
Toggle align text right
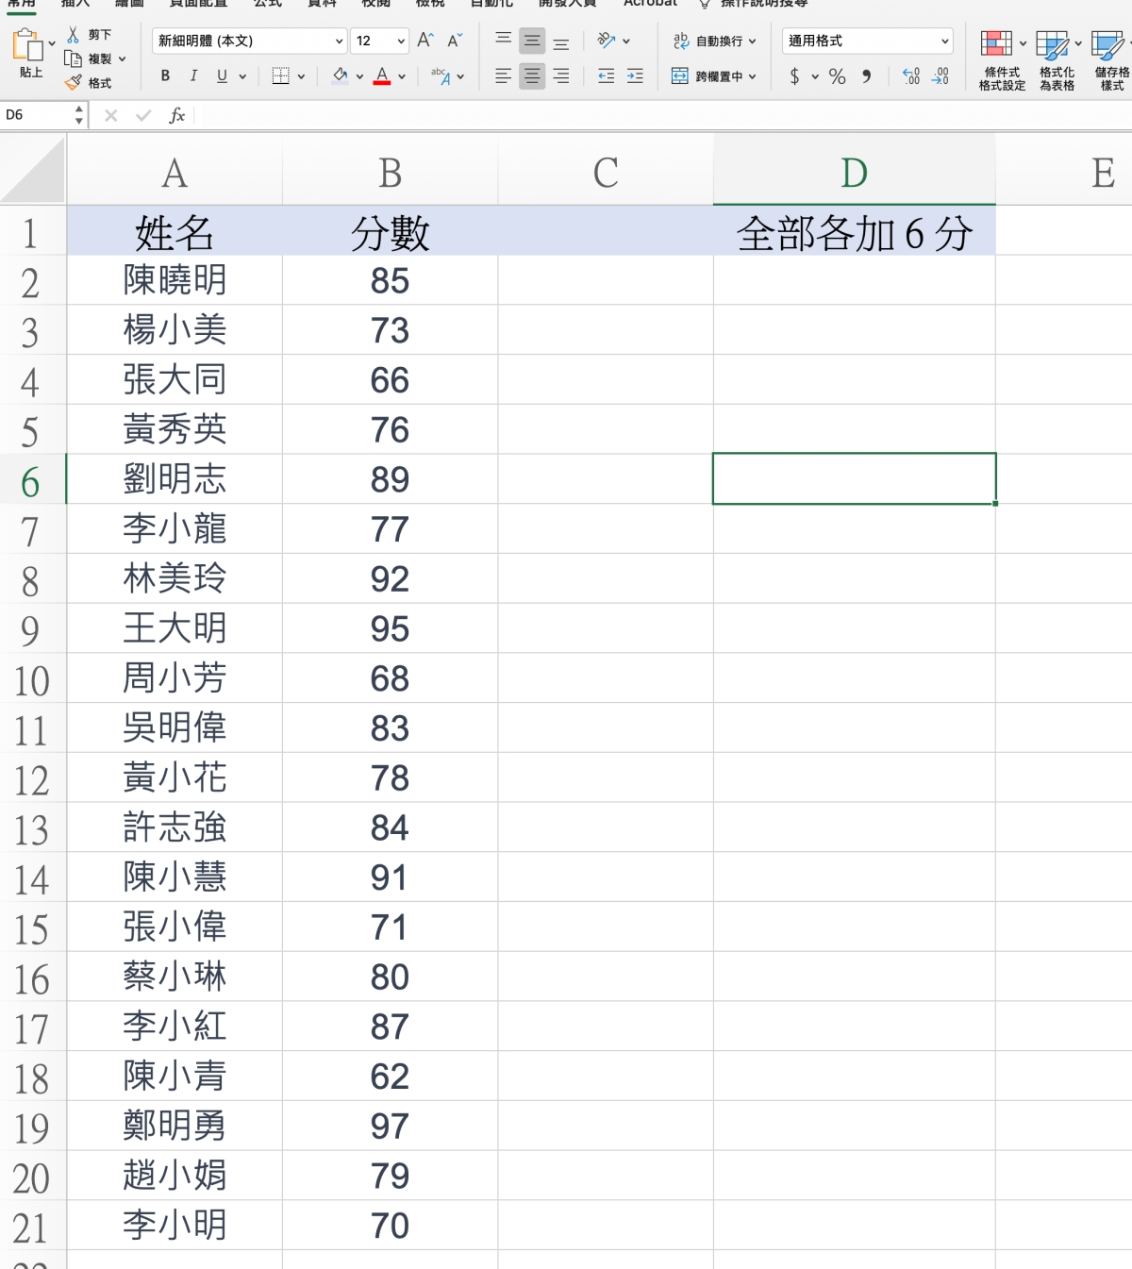(561, 75)
